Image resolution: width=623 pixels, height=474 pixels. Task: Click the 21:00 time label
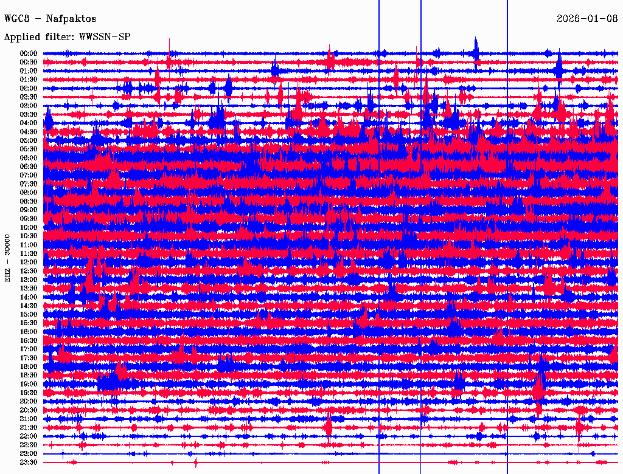pos(28,419)
